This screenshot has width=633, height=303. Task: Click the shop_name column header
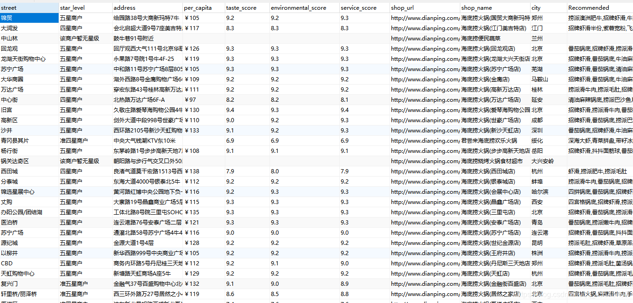point(495,7)
